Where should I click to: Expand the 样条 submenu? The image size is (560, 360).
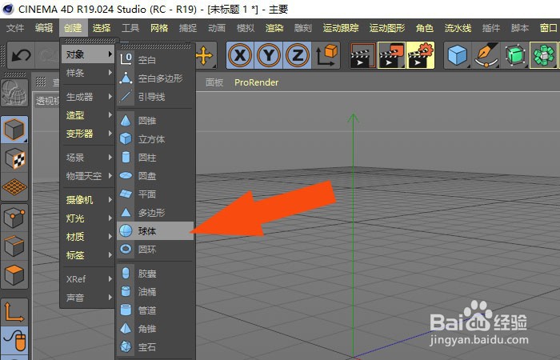[87, 73]
